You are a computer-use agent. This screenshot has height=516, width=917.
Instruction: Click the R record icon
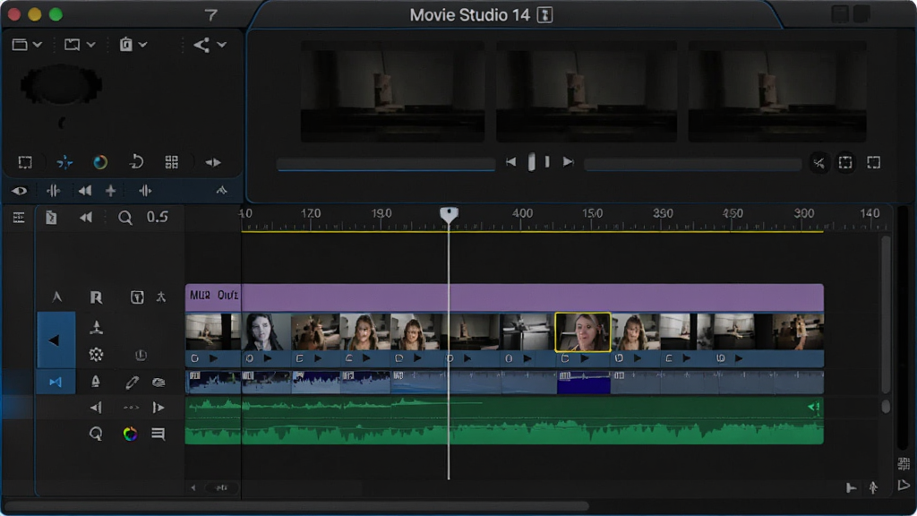tap(96, 297)
